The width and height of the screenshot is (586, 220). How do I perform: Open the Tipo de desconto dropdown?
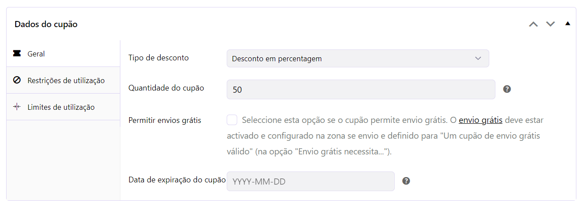click(358, 59)
